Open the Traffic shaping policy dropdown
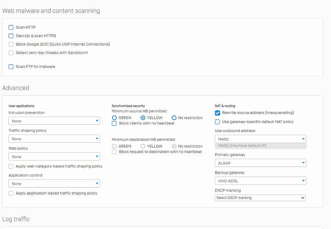The height and width of the screenshot is (229, 331). tap(54, 139)
